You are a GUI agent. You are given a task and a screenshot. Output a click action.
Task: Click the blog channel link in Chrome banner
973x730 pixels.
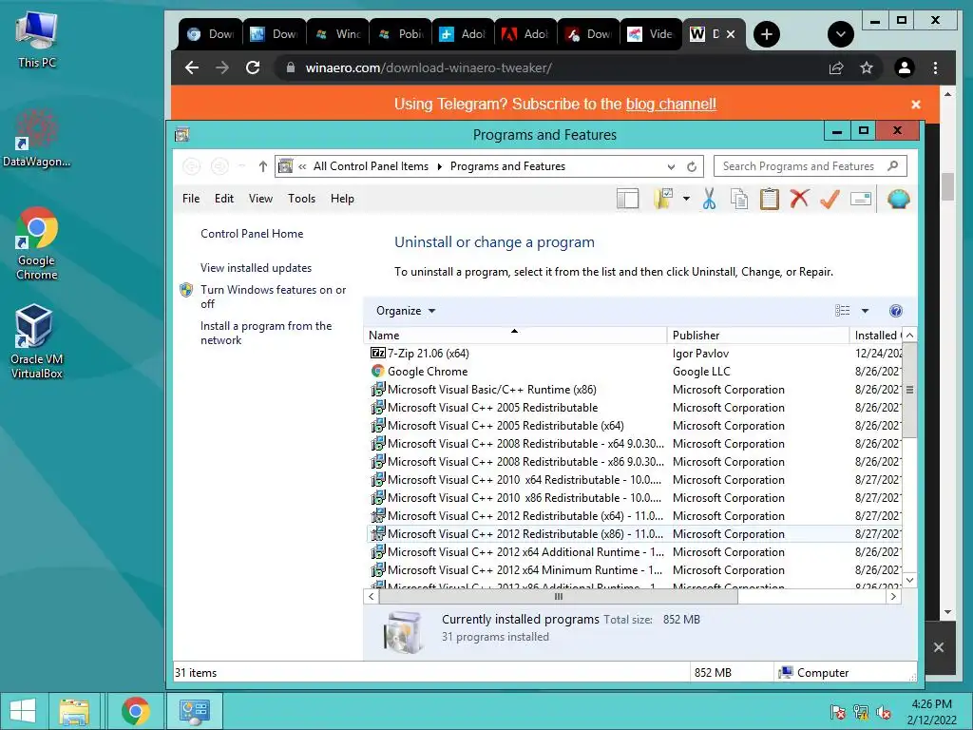671,104
